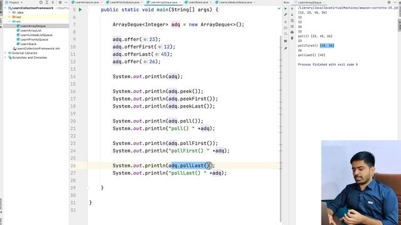Expand the out folder
The width and height of the screenshot is (401, 225).
(x=9, y=17)
